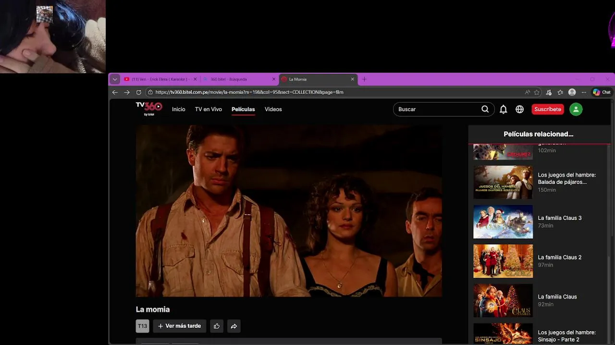This screenshot has width=615, height=345.
Task: Open a new browser tab
Action: [364, 79]
